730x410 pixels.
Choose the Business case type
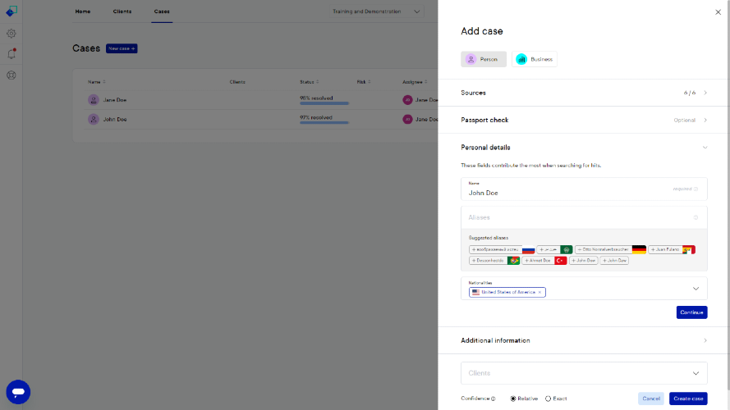535,60
